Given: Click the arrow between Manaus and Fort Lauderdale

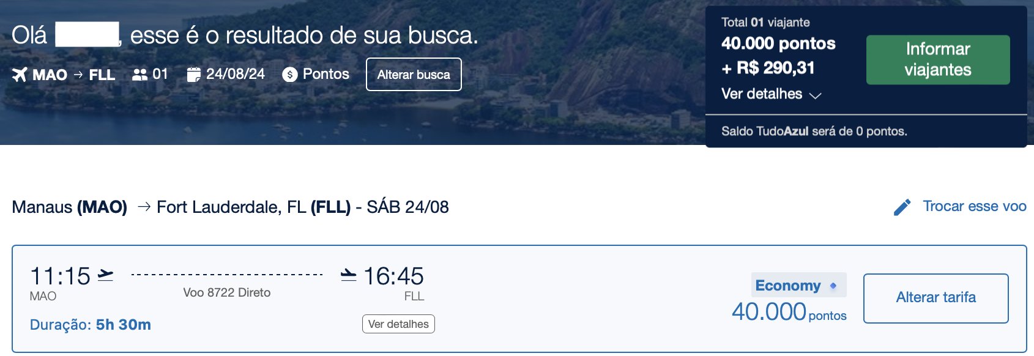Looking at the screenshot, I should point(144,207).
